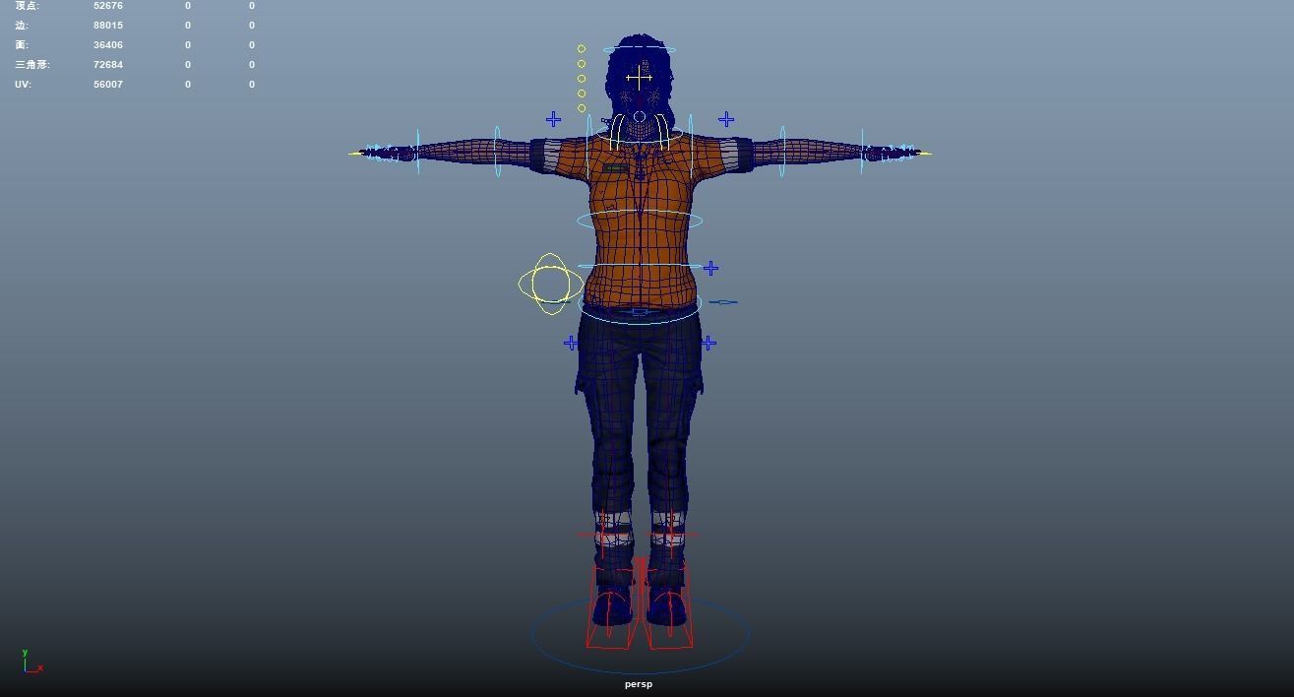Click the 面 face count label

click(x=22, y=45)
